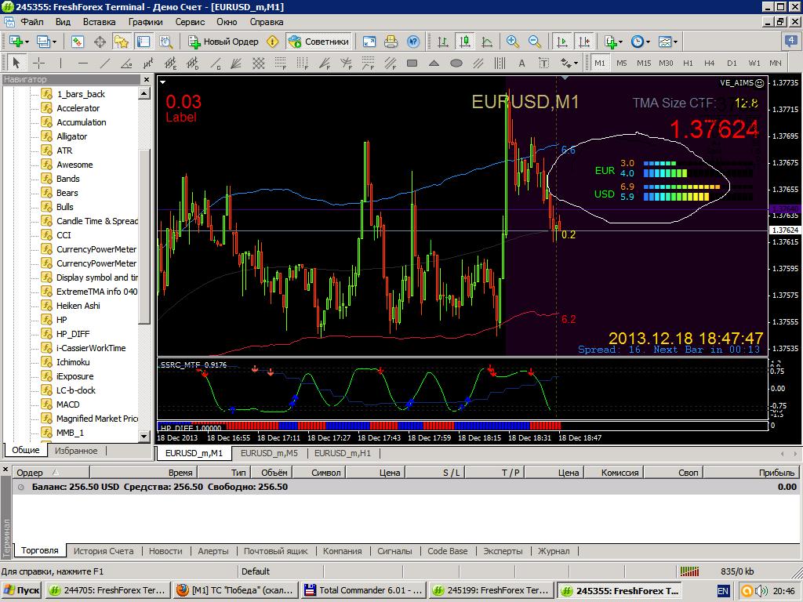Close the Навигатор panel
The width and height of the screenshot is (803, 602).
coord(147,79)
